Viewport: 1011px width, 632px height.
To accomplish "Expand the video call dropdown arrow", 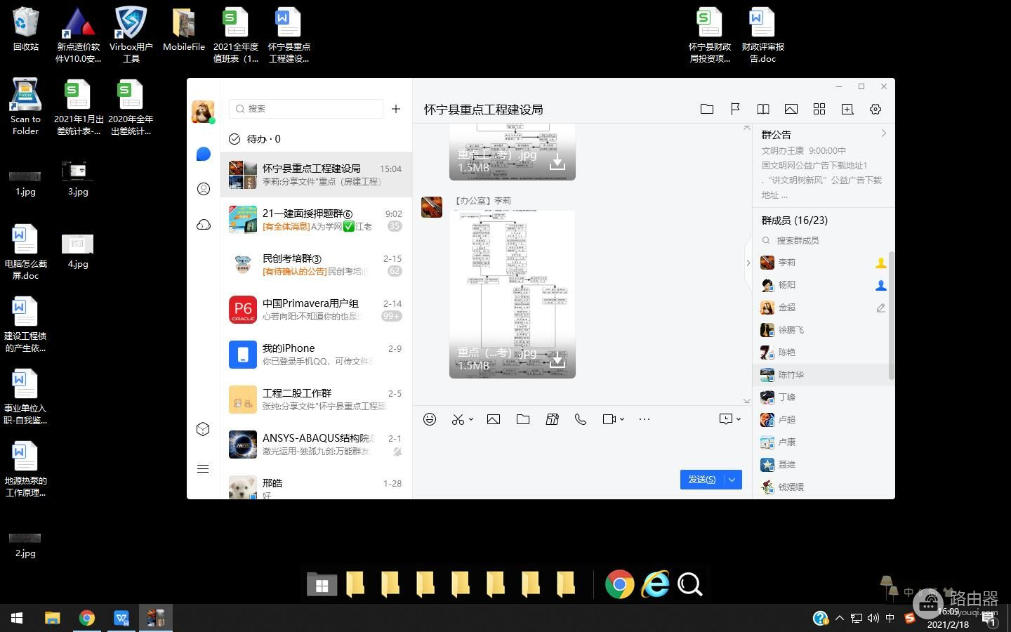I will [622, 419].
